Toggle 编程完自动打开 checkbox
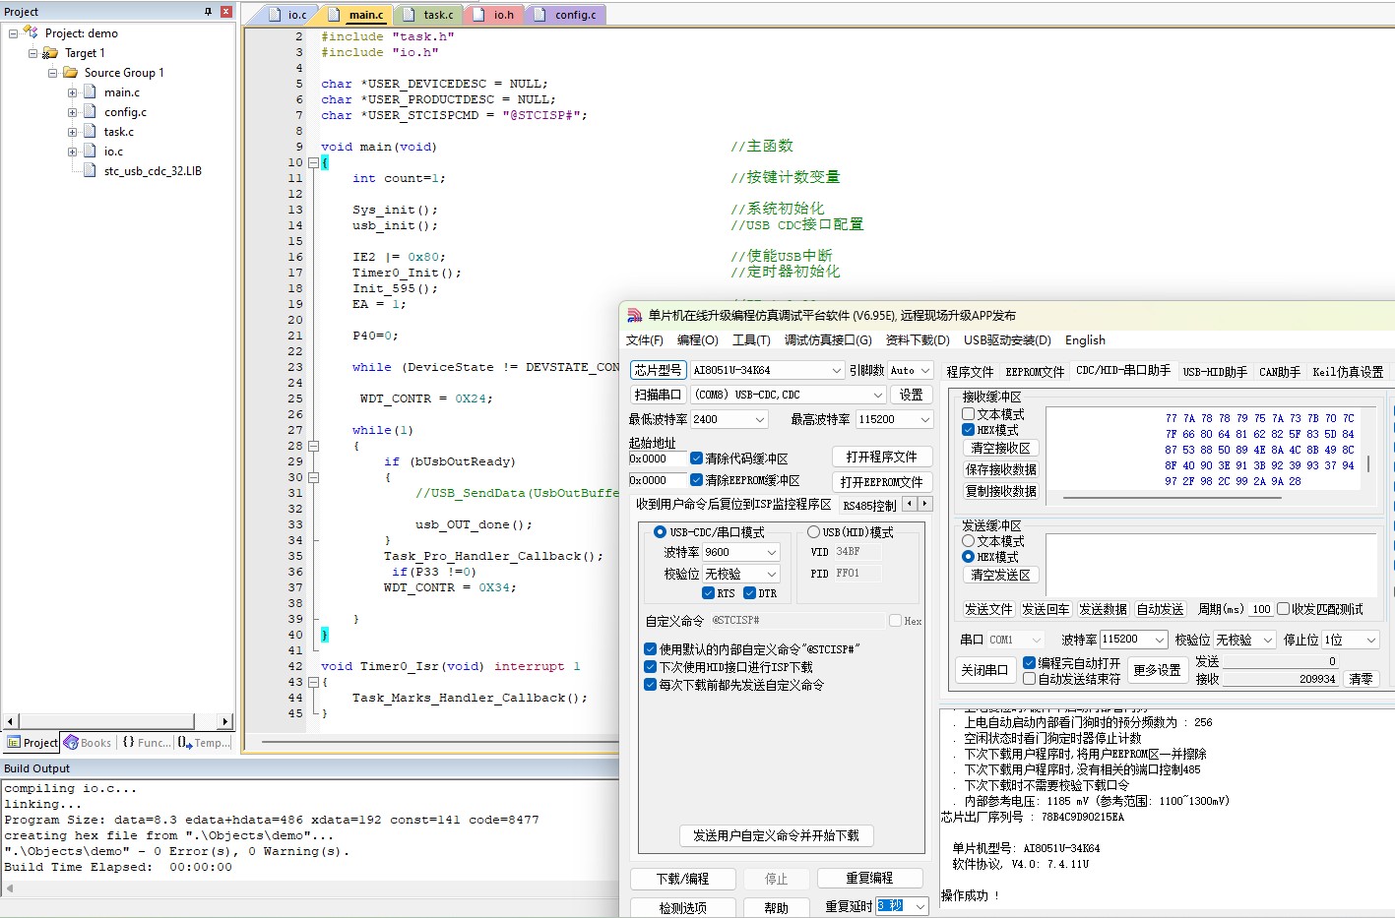 tap(1029, 663)
